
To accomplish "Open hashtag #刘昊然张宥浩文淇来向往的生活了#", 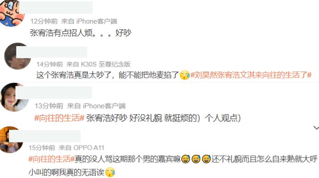I will [251, 75].
